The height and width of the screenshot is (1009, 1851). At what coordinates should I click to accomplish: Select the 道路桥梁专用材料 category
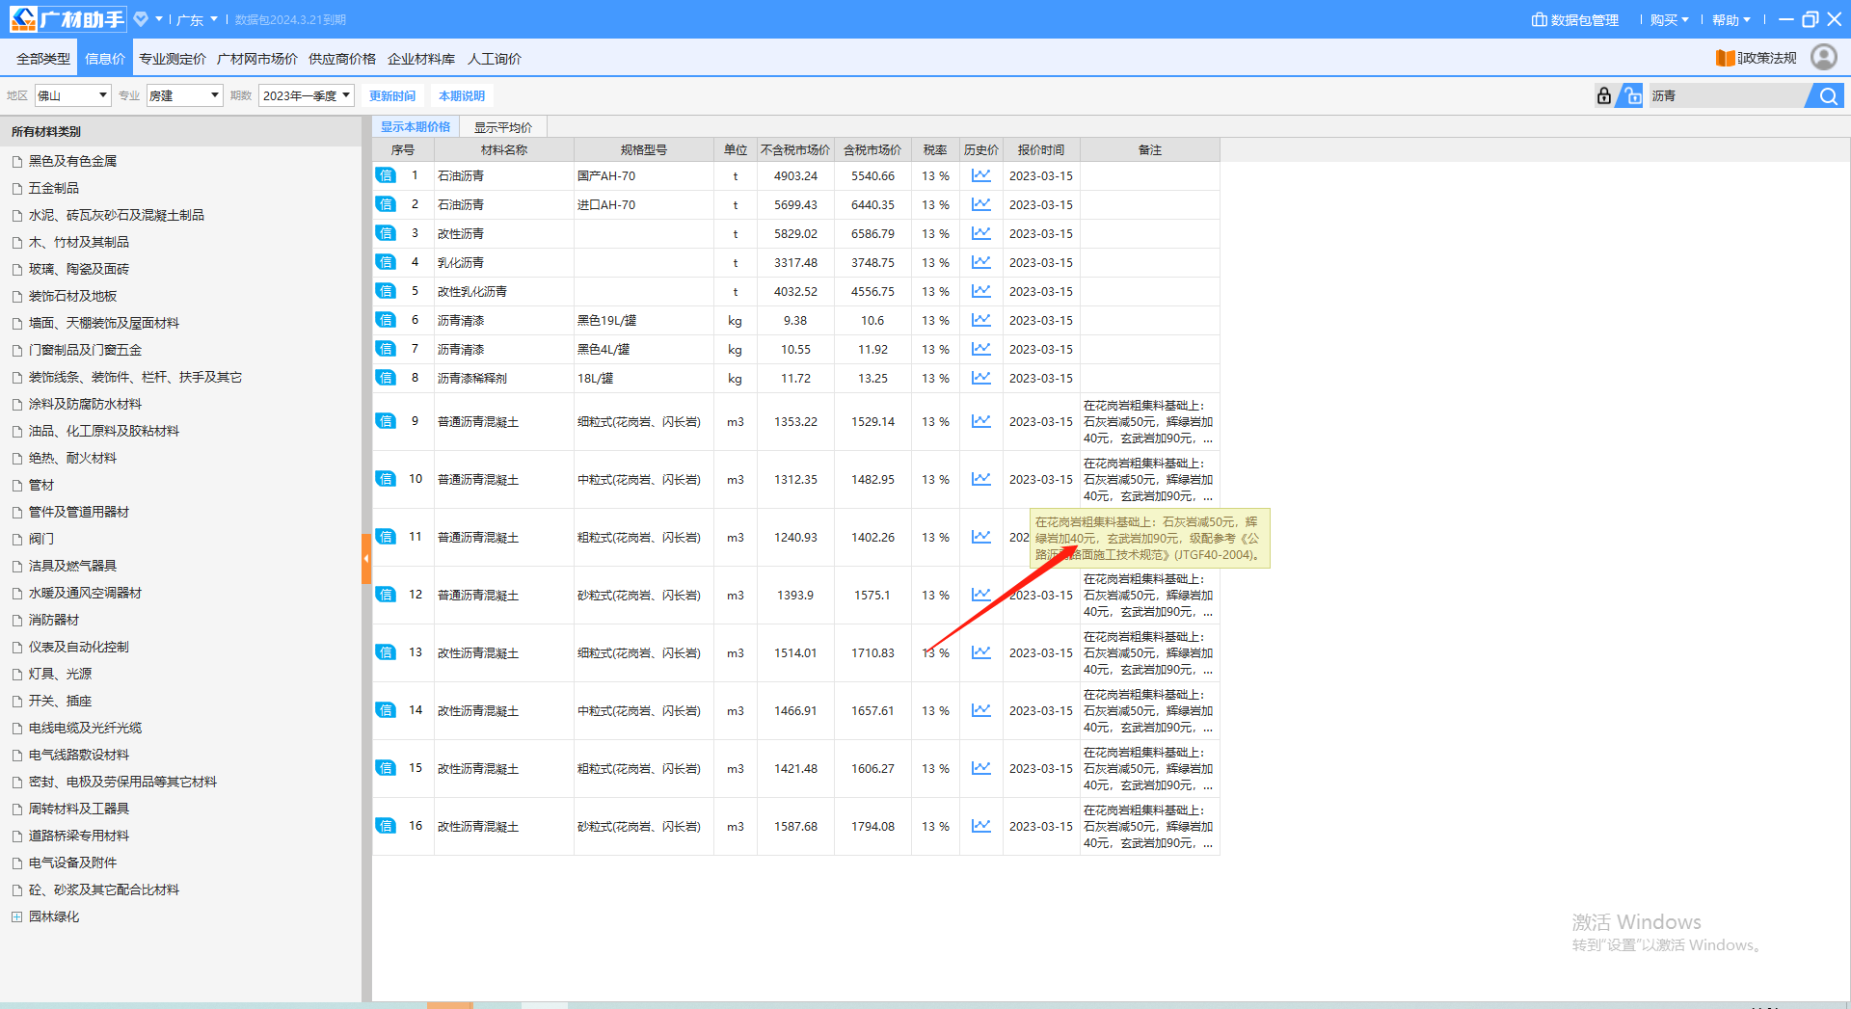(x=79, y=836)
